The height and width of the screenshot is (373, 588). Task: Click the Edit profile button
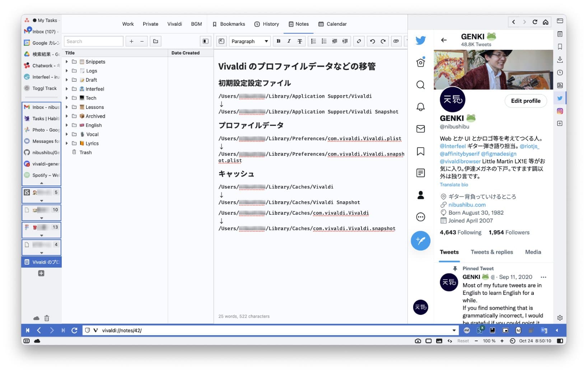pyautogui.click(x=525, y=101)
